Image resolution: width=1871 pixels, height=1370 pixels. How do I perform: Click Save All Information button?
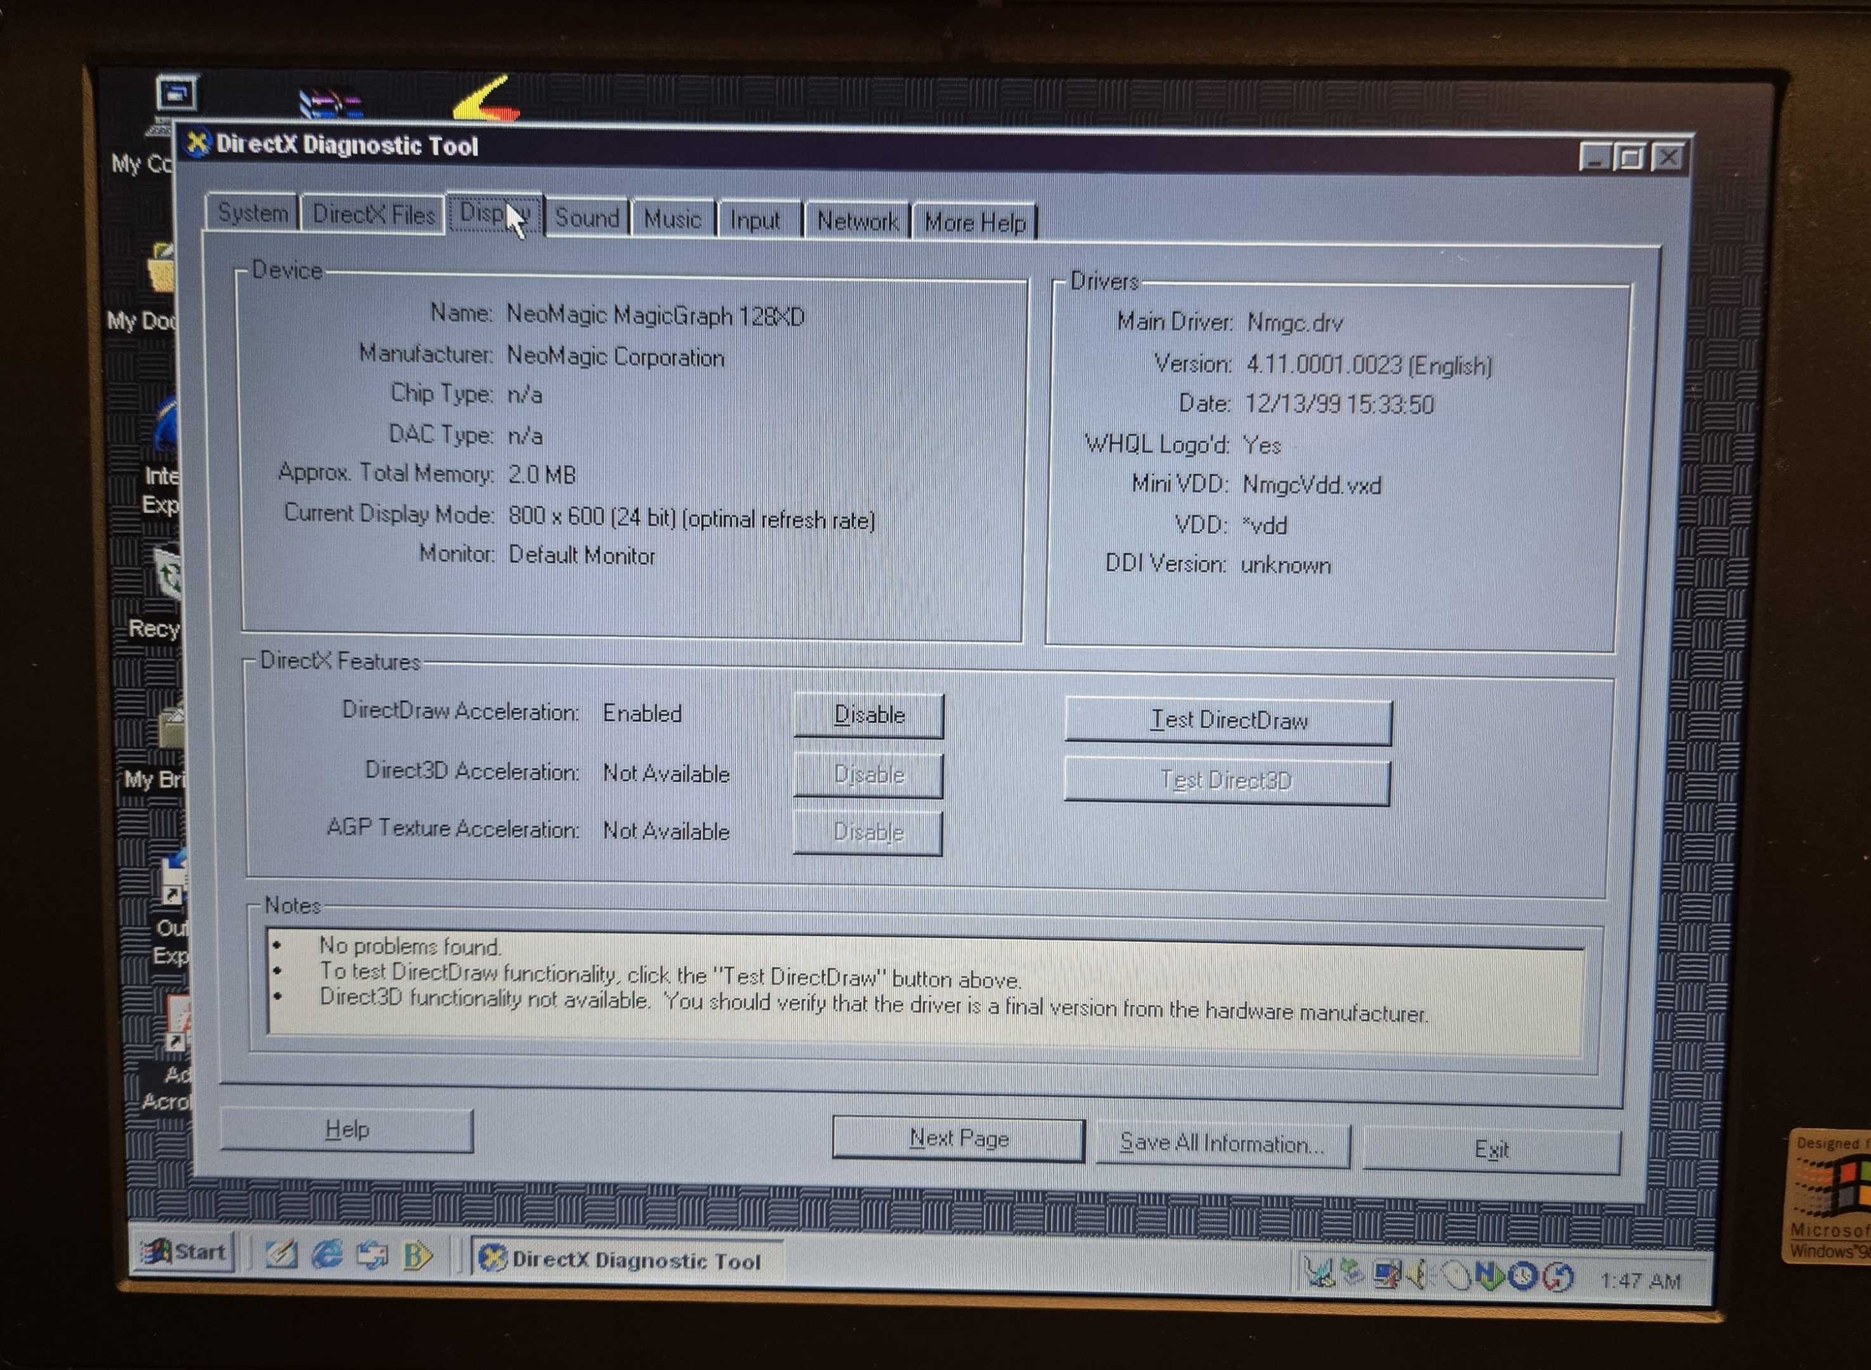coord(1222,1144)
